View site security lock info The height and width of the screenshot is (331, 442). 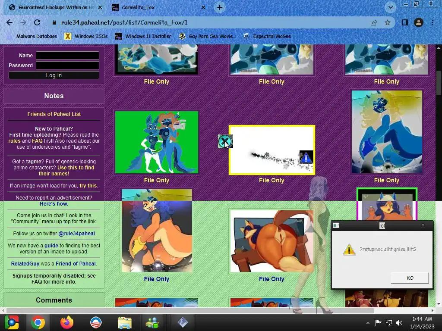click(54, 22)
